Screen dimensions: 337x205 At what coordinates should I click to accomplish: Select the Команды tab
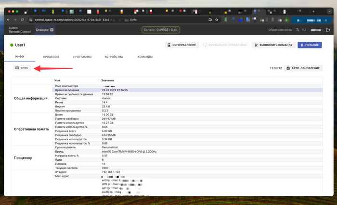pos(145,57)
